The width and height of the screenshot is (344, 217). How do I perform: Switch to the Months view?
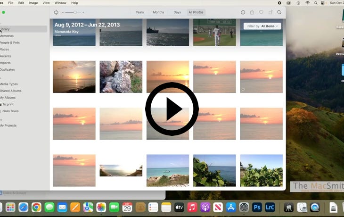[158, 12]
